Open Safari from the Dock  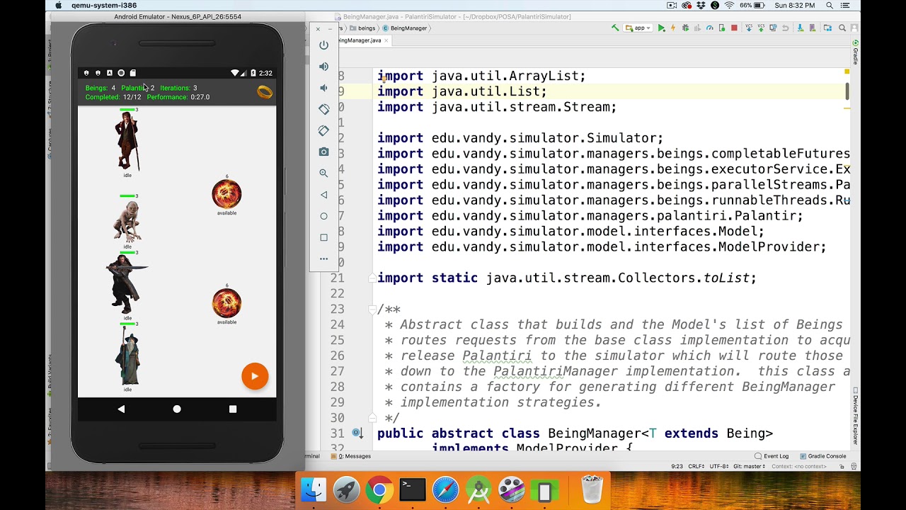[x=446, y=489]
